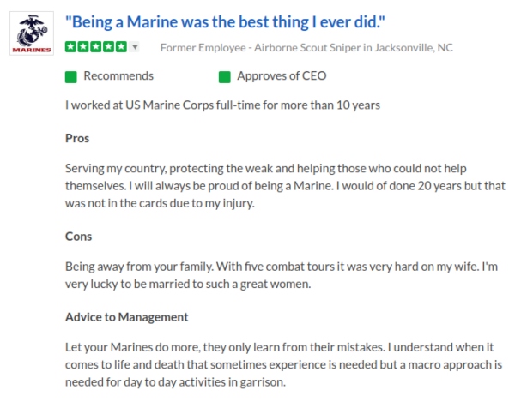Click the fourth green rating star

[x=108, y=47]
